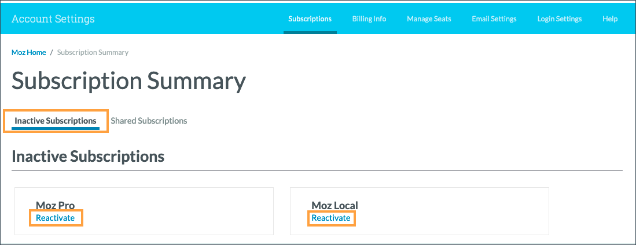
Task: Open the Manage Seats page
Action: point(429,18)
